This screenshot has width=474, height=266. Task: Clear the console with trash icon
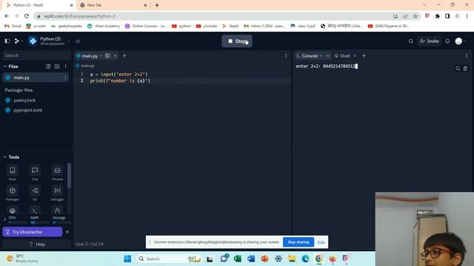[x=466, y=69]
